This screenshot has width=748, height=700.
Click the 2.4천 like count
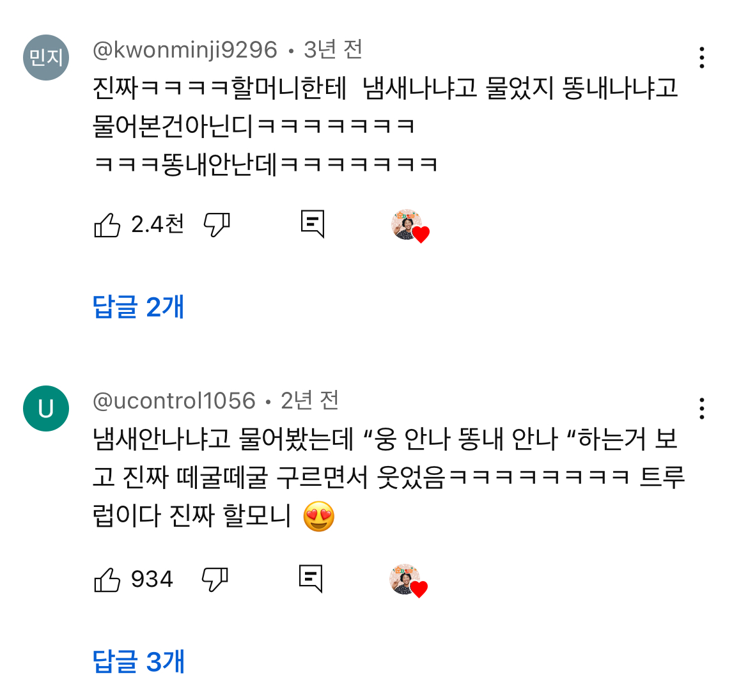point(157,224)
